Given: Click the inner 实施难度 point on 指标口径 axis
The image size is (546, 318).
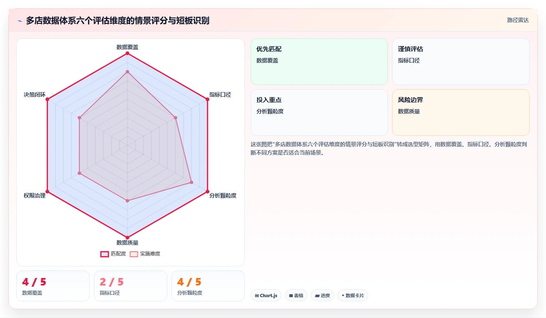Looking at the screenshot, I should tap(176, 118).
